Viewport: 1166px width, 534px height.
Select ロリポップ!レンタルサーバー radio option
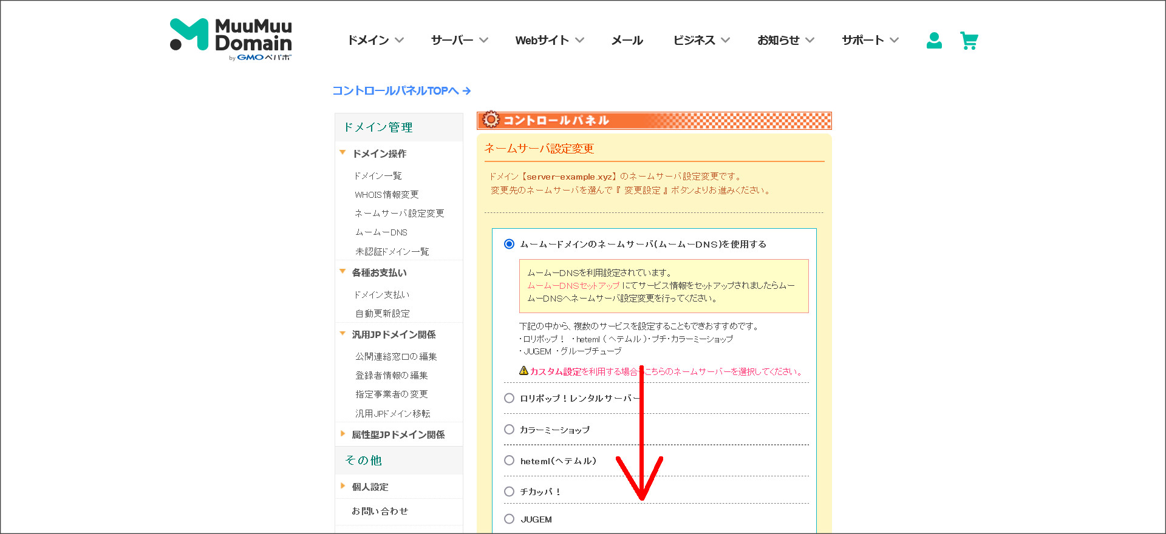509,398
